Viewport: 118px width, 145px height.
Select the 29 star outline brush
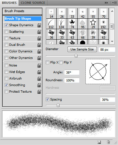coord(93,24)
